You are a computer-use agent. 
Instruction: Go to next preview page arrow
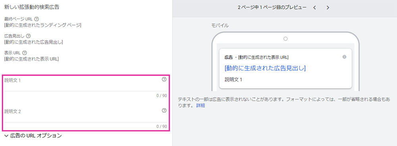point(328,8)
